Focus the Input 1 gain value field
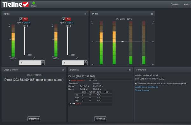The height and width of the screenshot is (125, 191). pyautogui.click(x=30, y=63)
